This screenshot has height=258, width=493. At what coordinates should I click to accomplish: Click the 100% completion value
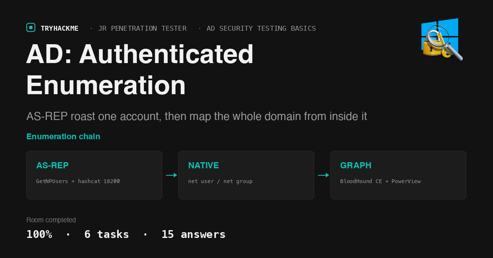(x=39, y=234)
